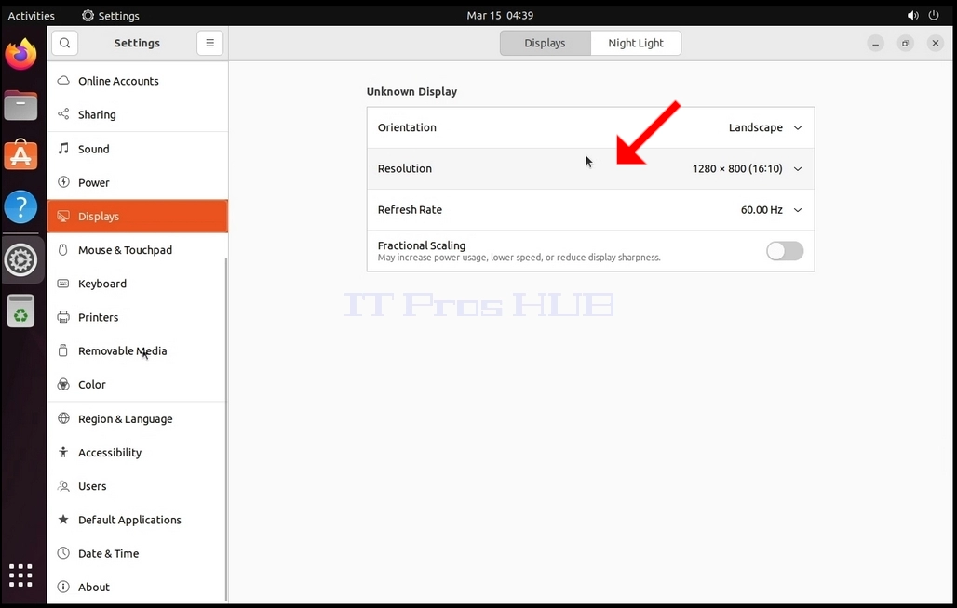Click the Default Applications star icon
The height and width of the screenshot is (608, 957).
[x=63, y=520]
